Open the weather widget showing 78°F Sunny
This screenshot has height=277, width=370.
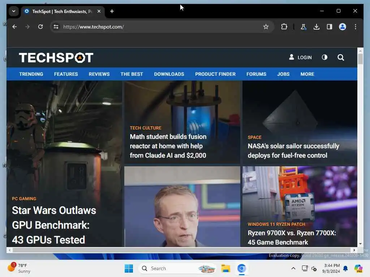pos(19,268)
